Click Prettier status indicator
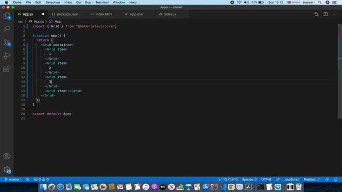The image size is (342, 192). pos(312,179)
